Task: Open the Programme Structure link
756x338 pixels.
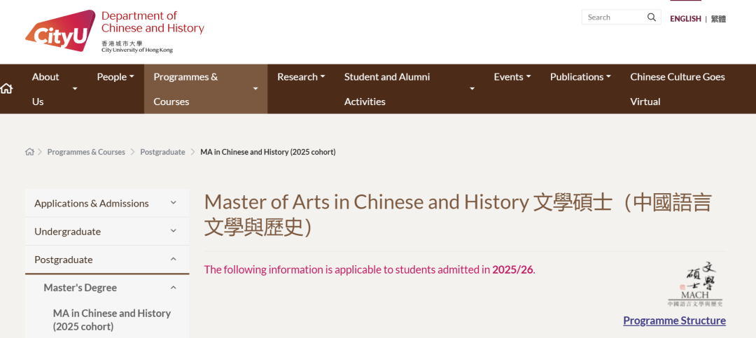Action: pos(673,321)
